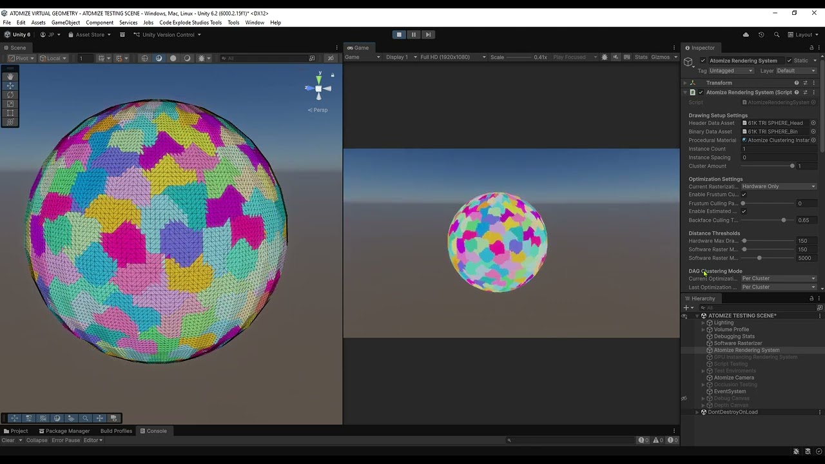The height and width of the screenshot is (464, 825).
Task: Uncheck Enable Estimated option
Action: tap(744, 211)
